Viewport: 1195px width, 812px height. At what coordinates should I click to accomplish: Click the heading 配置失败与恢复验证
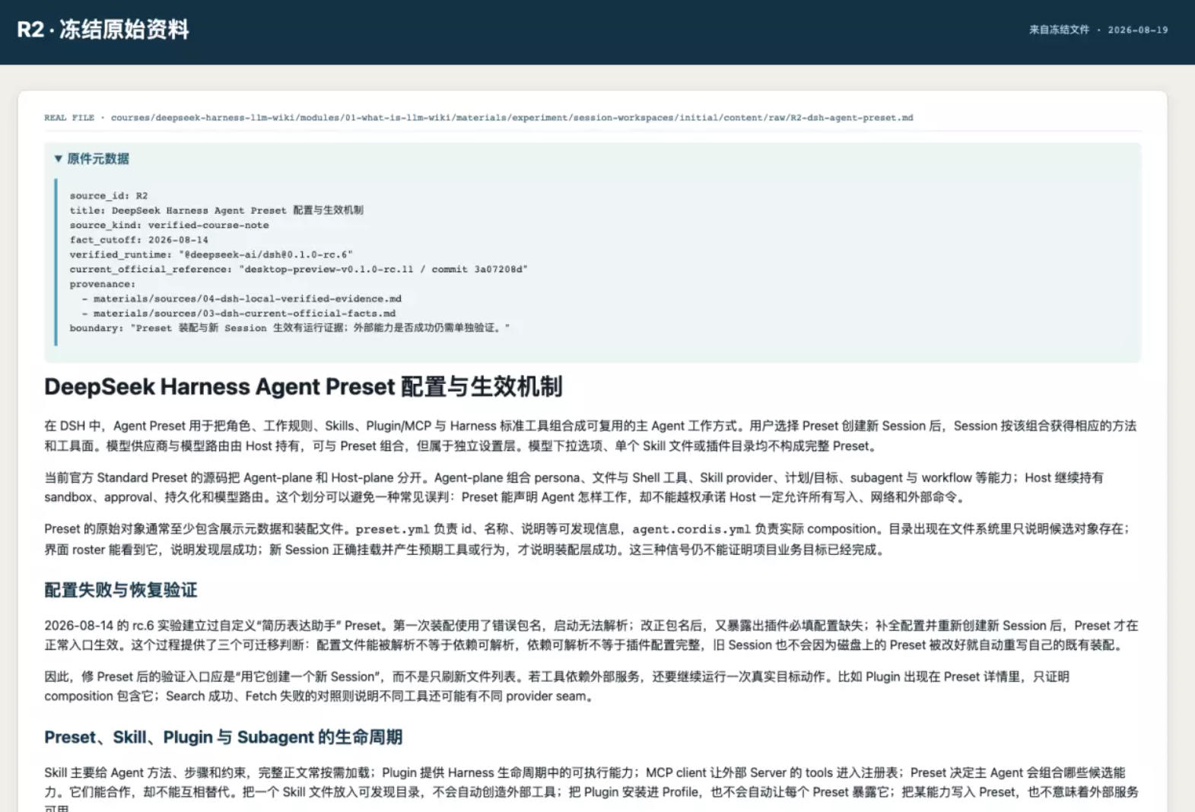(x=121, y=590)
